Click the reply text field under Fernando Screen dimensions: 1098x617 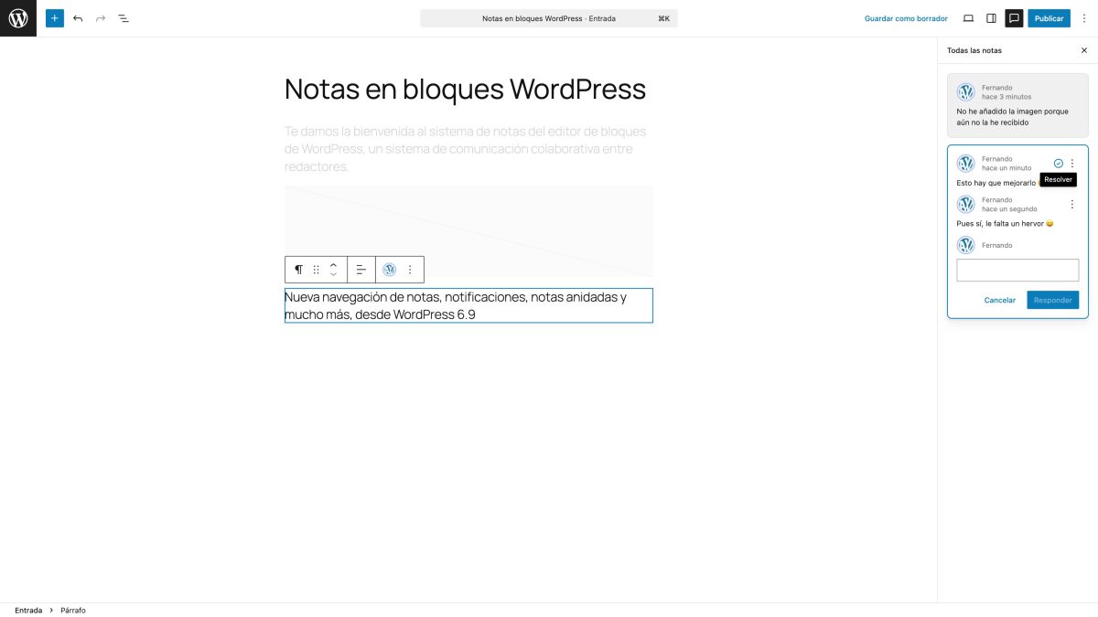coord(1017,270)
